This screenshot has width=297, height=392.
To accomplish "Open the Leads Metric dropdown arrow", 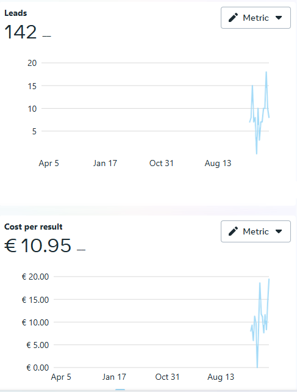I will pos(279,18).
